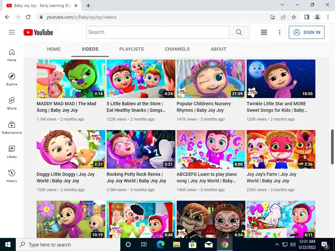Click the share page icon in address bar

coord(283,17)
